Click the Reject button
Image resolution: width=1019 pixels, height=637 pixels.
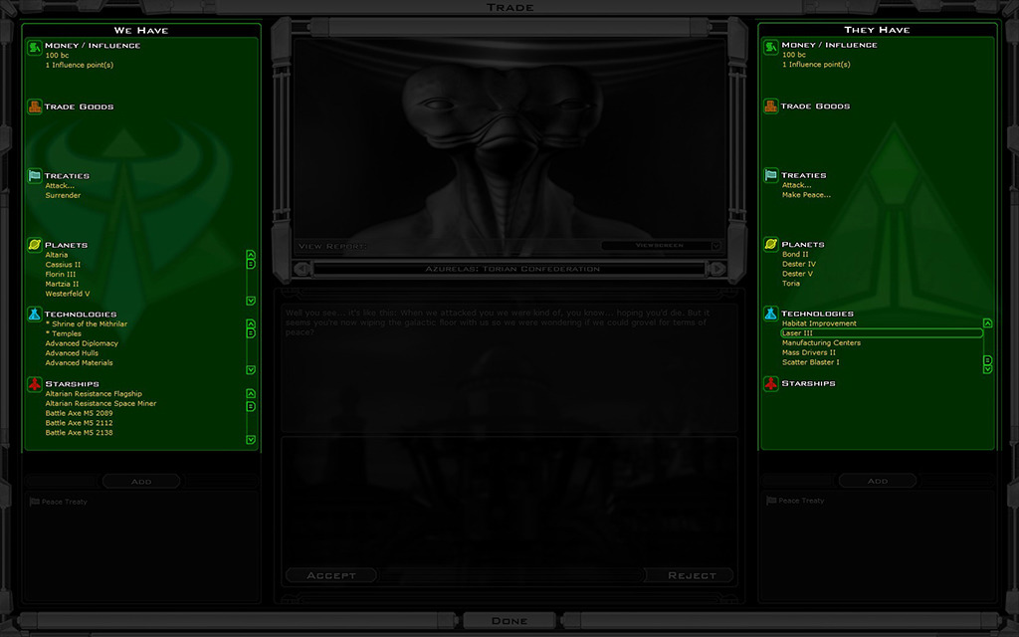tap(691, 575)
